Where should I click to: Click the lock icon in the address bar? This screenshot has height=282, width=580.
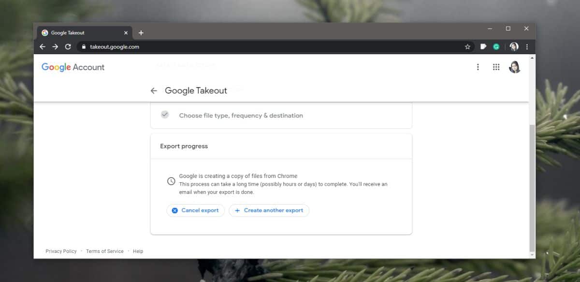(x=84, y=47)
